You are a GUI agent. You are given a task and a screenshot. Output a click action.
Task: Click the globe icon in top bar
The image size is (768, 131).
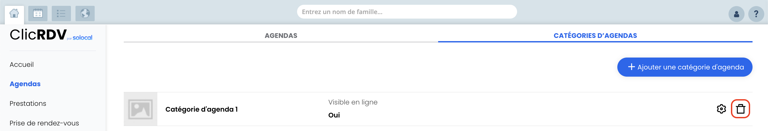(85, 14)
